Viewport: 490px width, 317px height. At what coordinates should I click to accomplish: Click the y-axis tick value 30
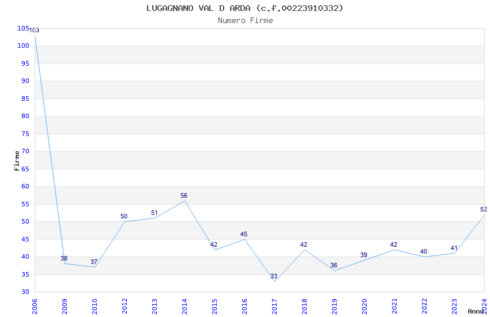click(25, 292)
